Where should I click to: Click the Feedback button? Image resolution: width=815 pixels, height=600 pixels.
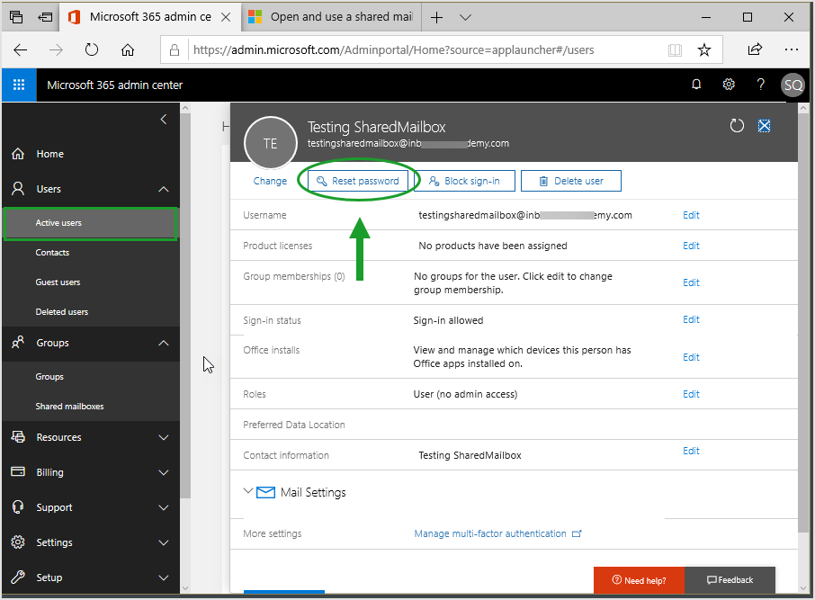[730, 579]
